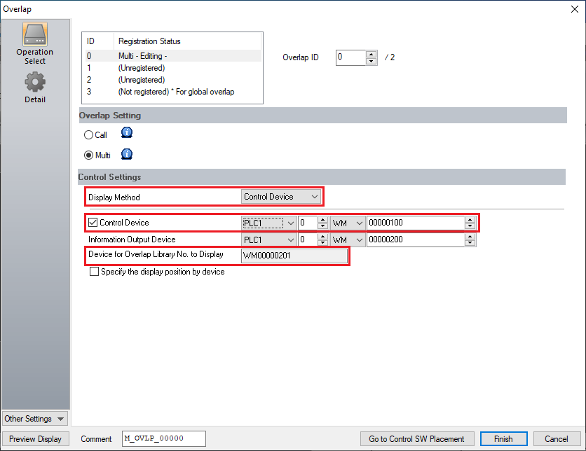Select the Call radio button
586x451 pixels.
[88, 135]
